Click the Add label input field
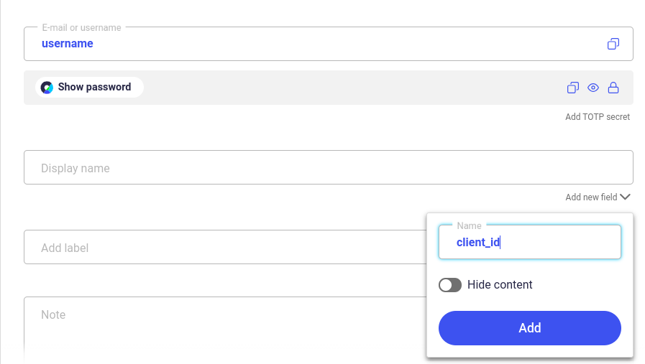645x364 pixels. coord(225,247)
